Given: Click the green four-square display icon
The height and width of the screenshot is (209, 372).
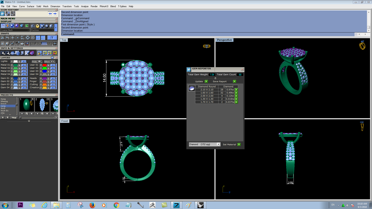Looking at the screenshot, I should click(27, 26).
